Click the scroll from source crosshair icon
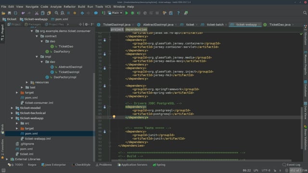This screenshot has width=308, height=173. (80, 25)
